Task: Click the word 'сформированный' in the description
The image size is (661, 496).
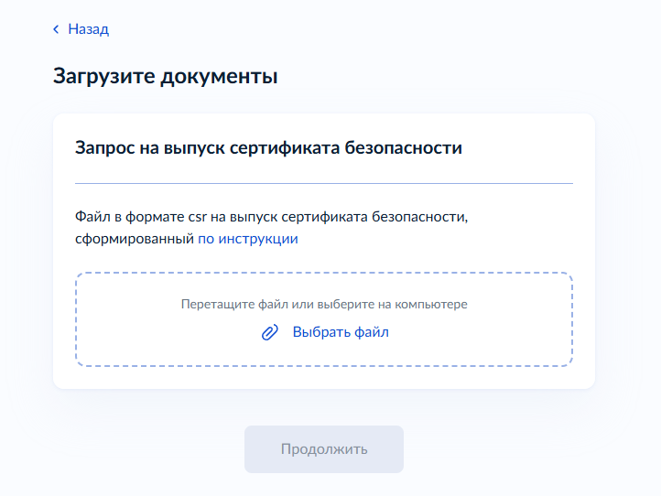Action: [135, 239]
